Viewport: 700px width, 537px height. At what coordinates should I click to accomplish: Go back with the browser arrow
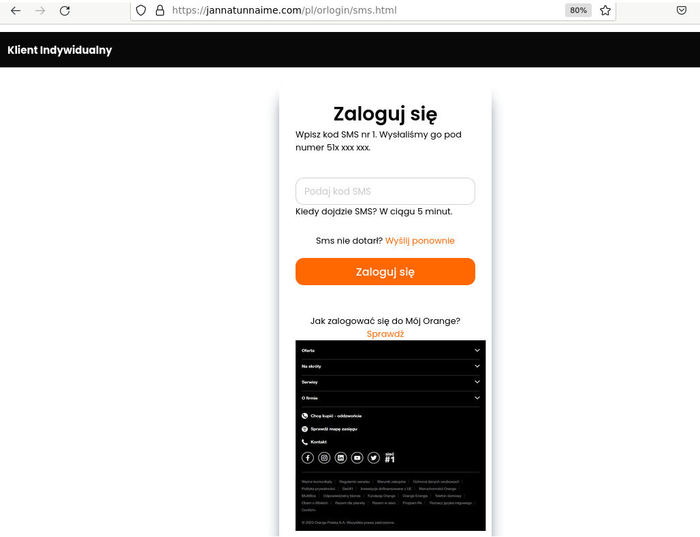click(x=16, y=10)
